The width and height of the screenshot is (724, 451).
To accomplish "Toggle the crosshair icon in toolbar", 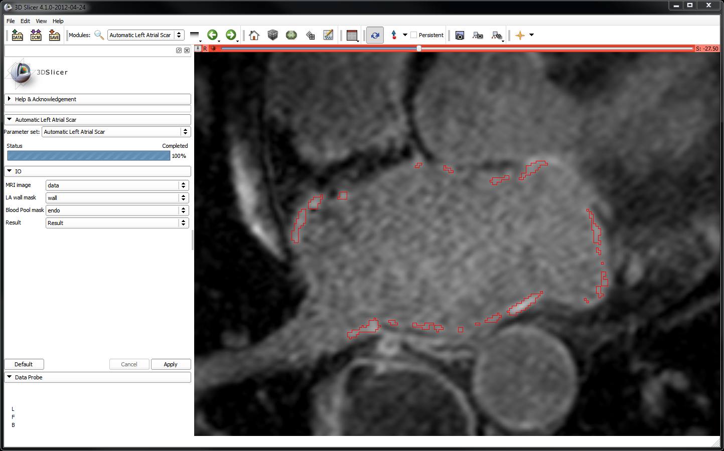I will (520, 35).
